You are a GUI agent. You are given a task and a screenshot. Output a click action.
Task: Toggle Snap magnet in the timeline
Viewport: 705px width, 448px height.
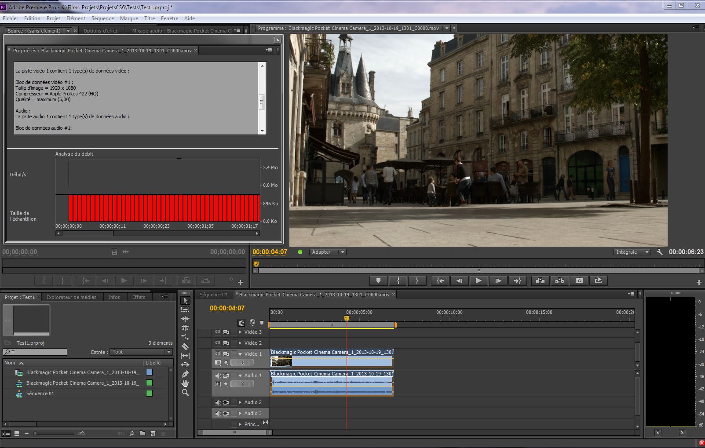[241, 323]
